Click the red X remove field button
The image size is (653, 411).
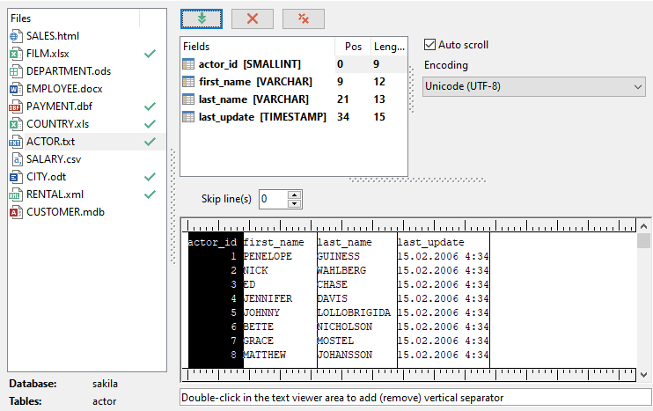click(253, 18)
